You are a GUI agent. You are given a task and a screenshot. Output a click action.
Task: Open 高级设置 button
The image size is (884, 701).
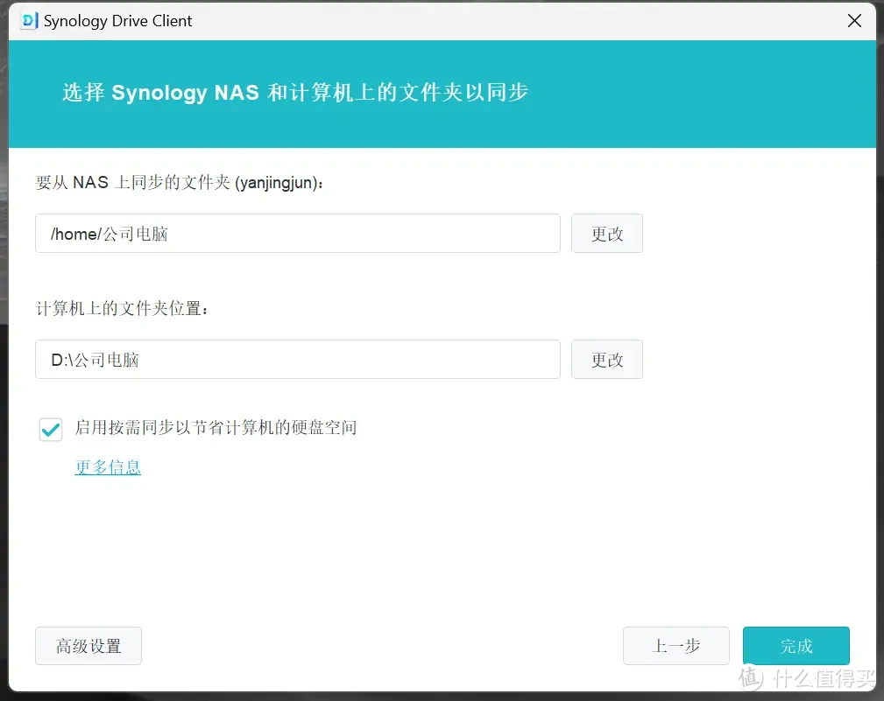pos(88,646)
